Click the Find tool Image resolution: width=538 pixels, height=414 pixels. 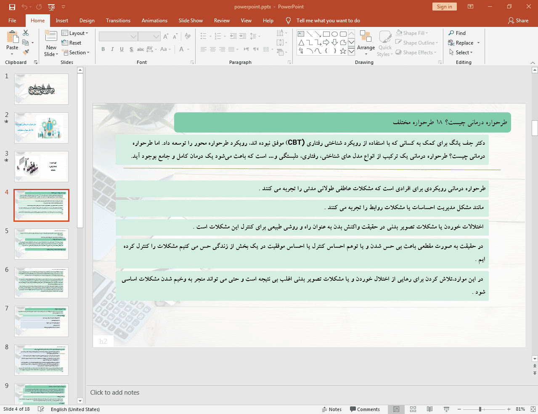[457, 33]
